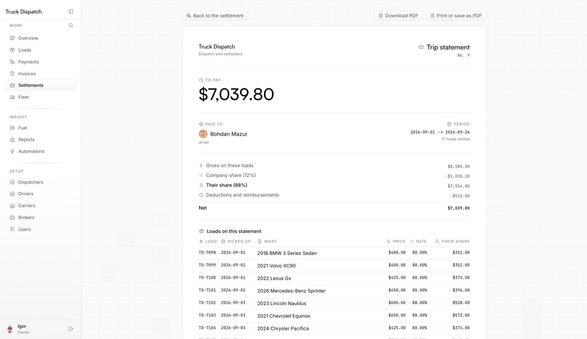The height and width of the screenshot is (339, 587).
Task: Click the Their share (88%) line
Action: (x=334, y=186)
